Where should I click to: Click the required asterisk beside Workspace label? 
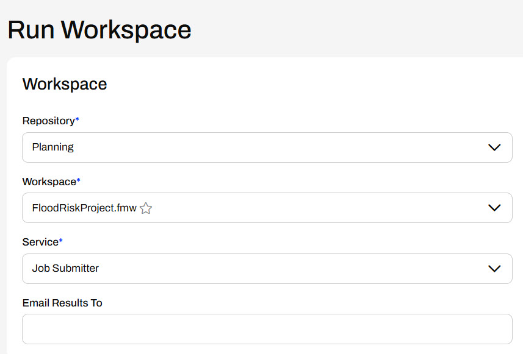[79, 181]
